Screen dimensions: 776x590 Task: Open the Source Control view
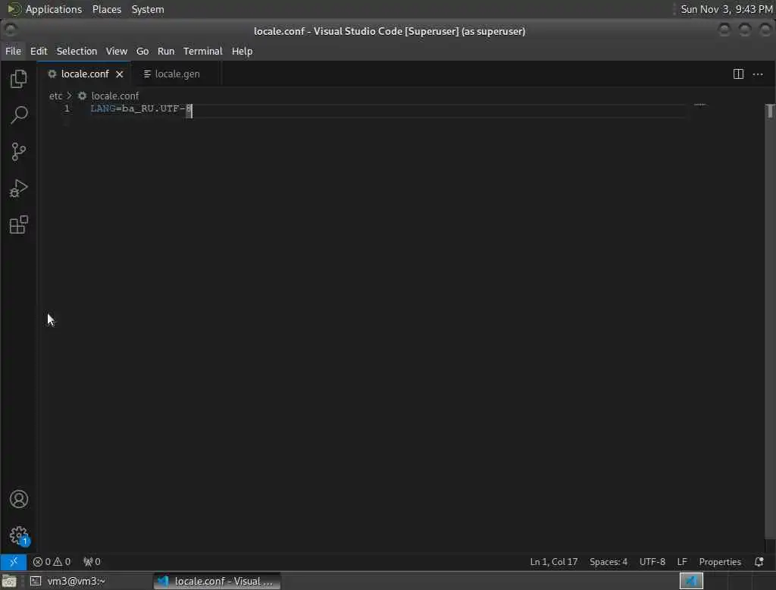click(19, 152)
